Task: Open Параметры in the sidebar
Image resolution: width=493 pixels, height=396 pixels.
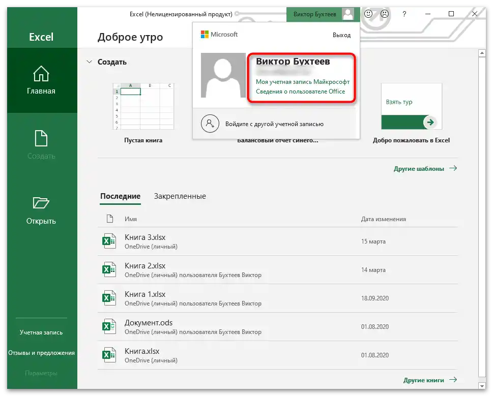Action: tap(41, 373)
